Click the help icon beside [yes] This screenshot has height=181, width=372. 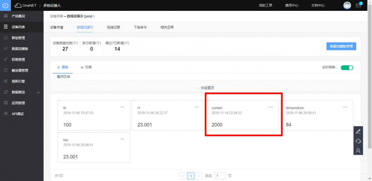(x=93, y=16)
